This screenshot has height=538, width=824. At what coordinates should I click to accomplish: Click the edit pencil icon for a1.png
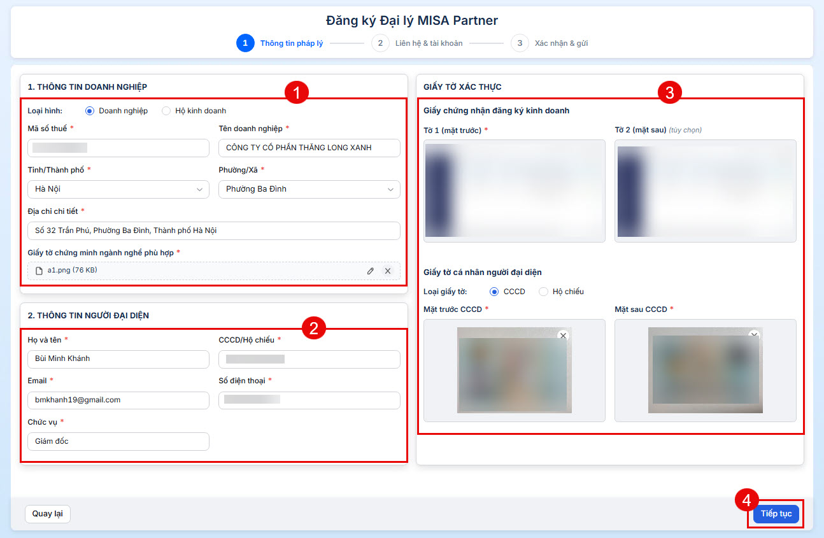point(371,271)
